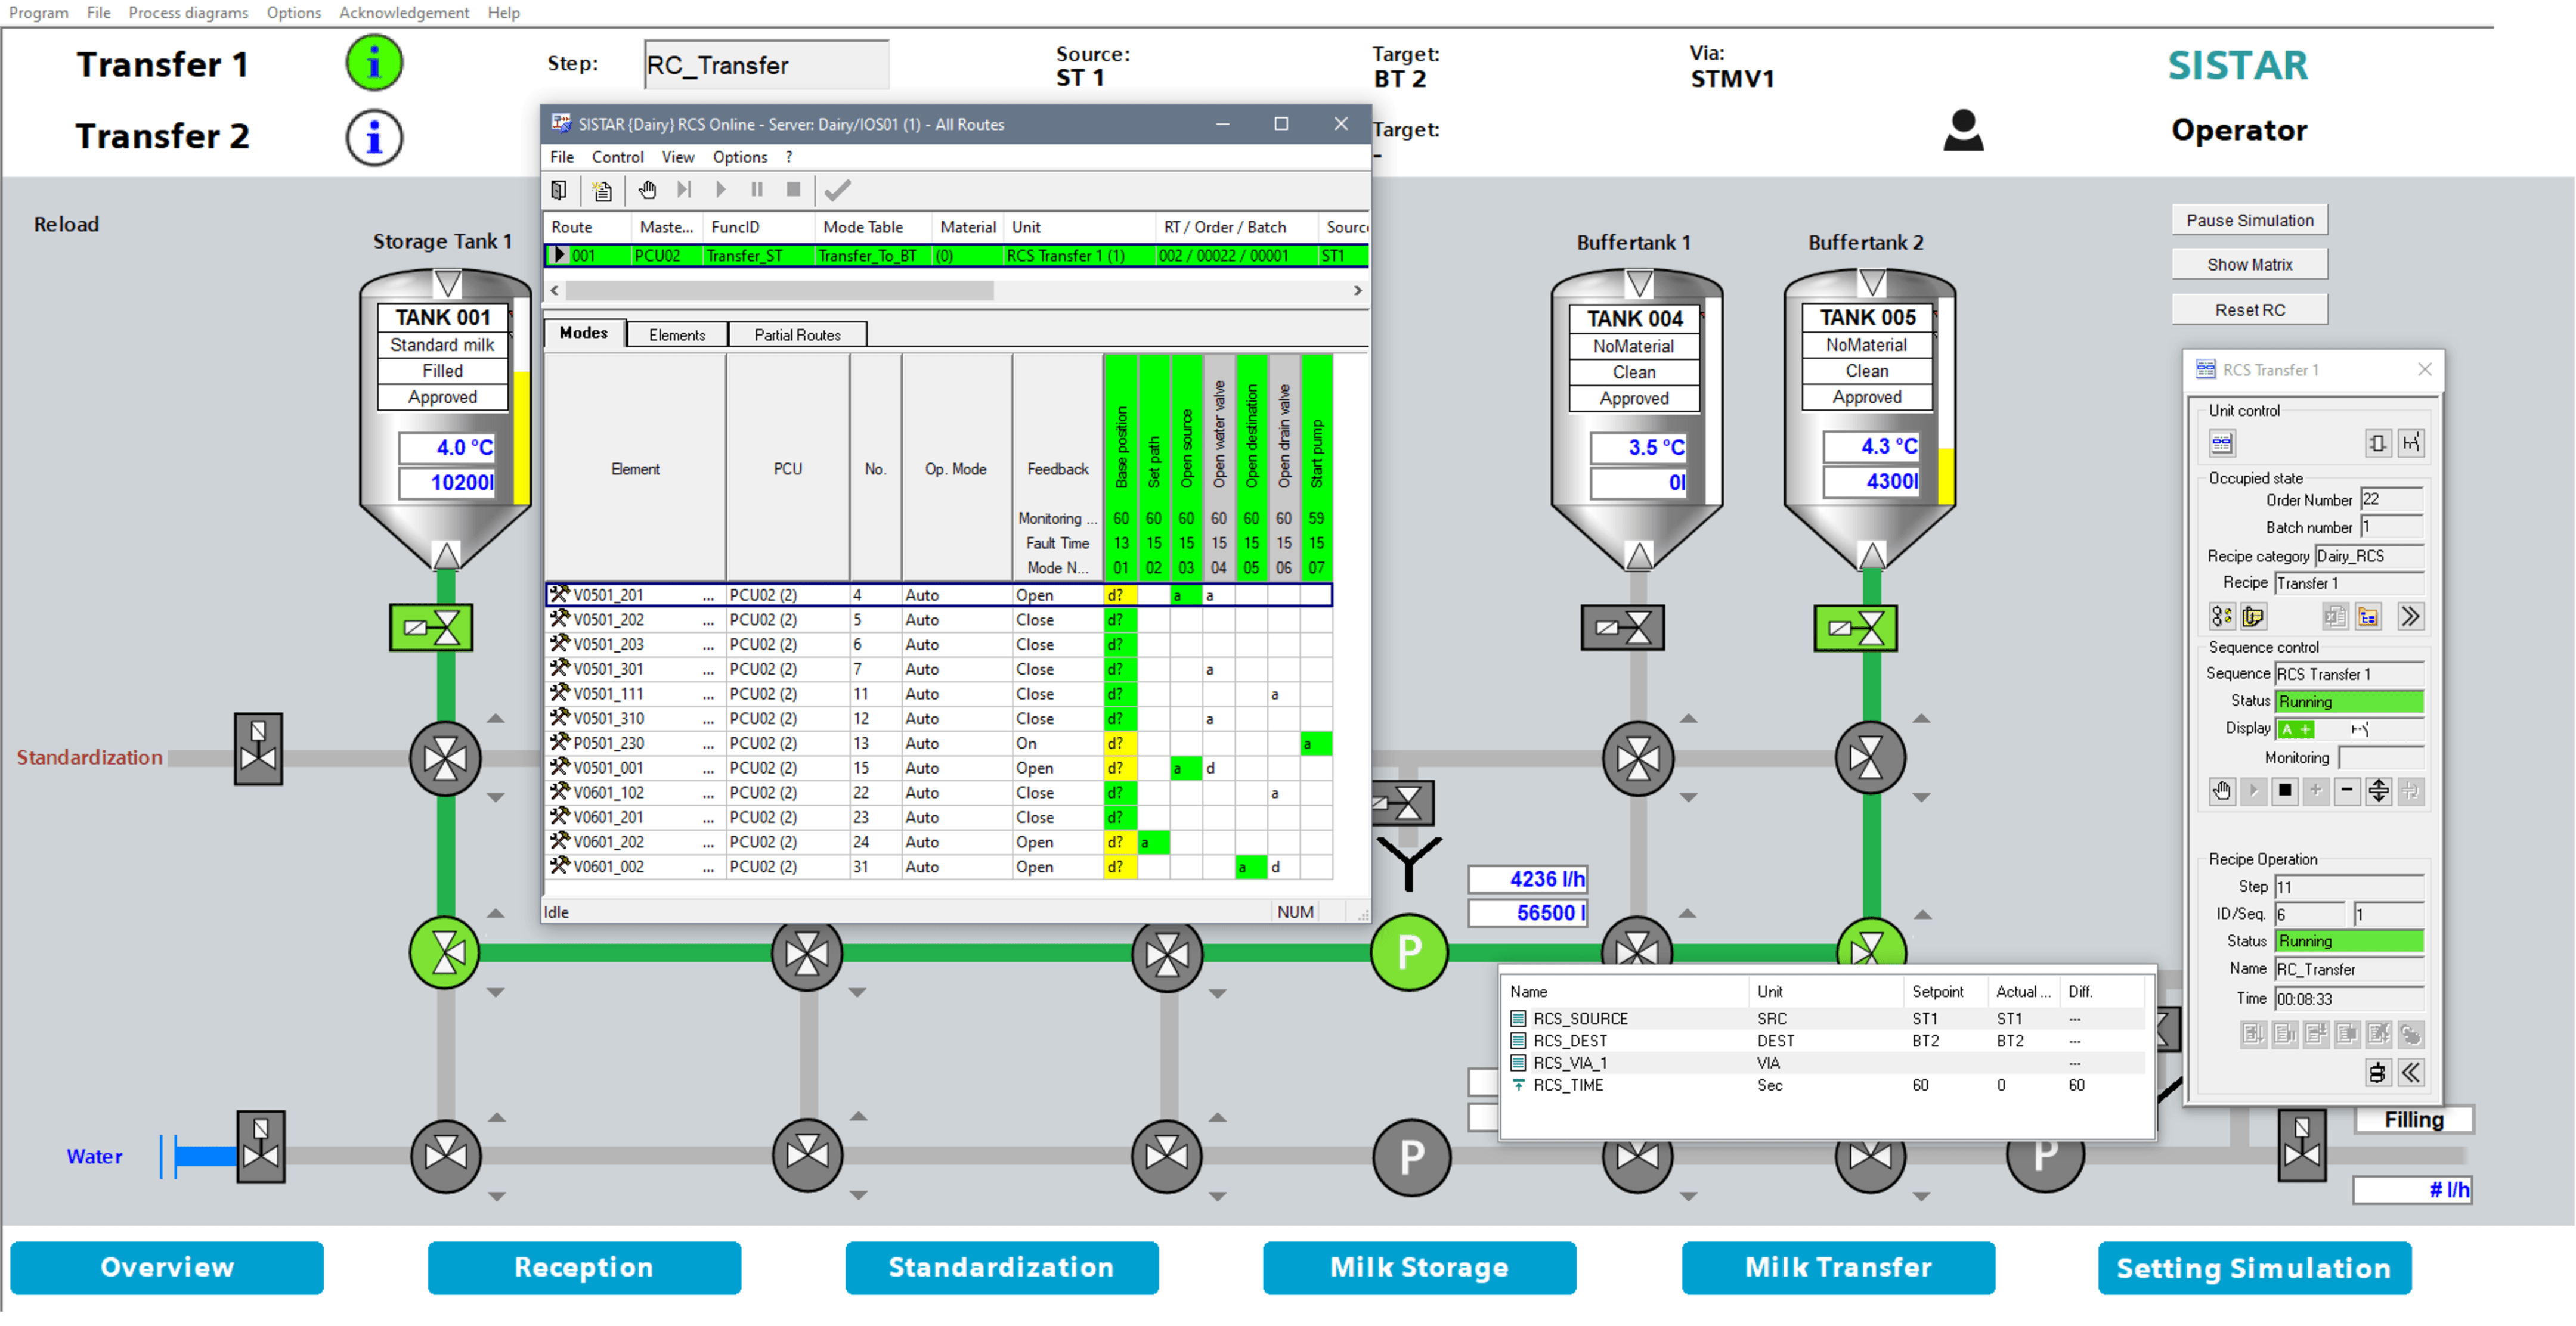
Task: Click the up-down arrows icon in Sequence control
Action: point(2378,791)
